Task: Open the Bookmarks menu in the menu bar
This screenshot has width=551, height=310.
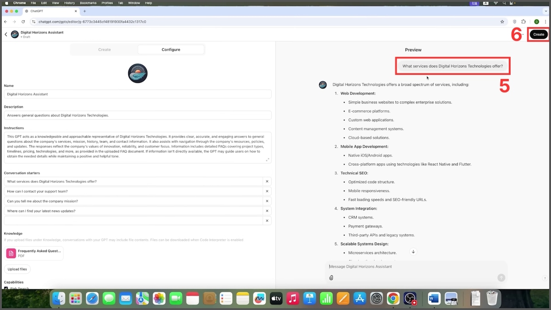Action: [x=88, y=3]
